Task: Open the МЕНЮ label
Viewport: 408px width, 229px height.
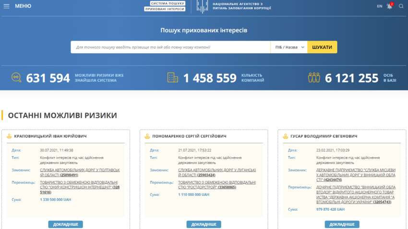Action: tap(23, 6)
